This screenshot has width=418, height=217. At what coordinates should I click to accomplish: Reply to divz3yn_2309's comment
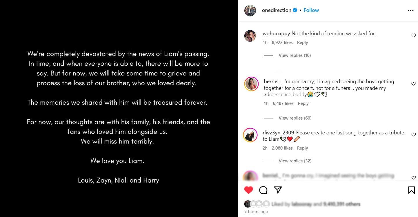pos(302,148)
